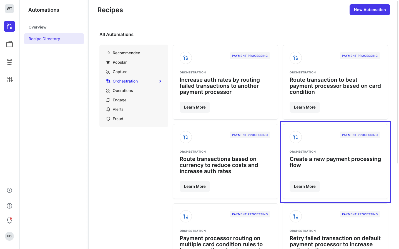This screenshot has width=399, height=249.
Task: Select the Capture category filter
Action: (x=120, y=71)
